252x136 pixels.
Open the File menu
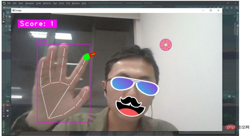tap(9, 3)
